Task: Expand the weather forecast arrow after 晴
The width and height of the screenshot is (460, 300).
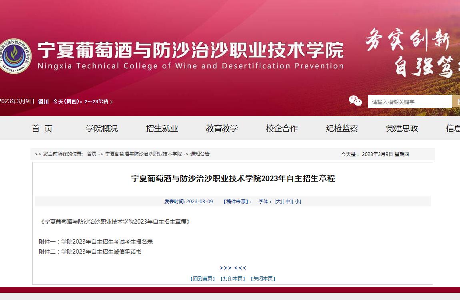Action: (111, 102)
